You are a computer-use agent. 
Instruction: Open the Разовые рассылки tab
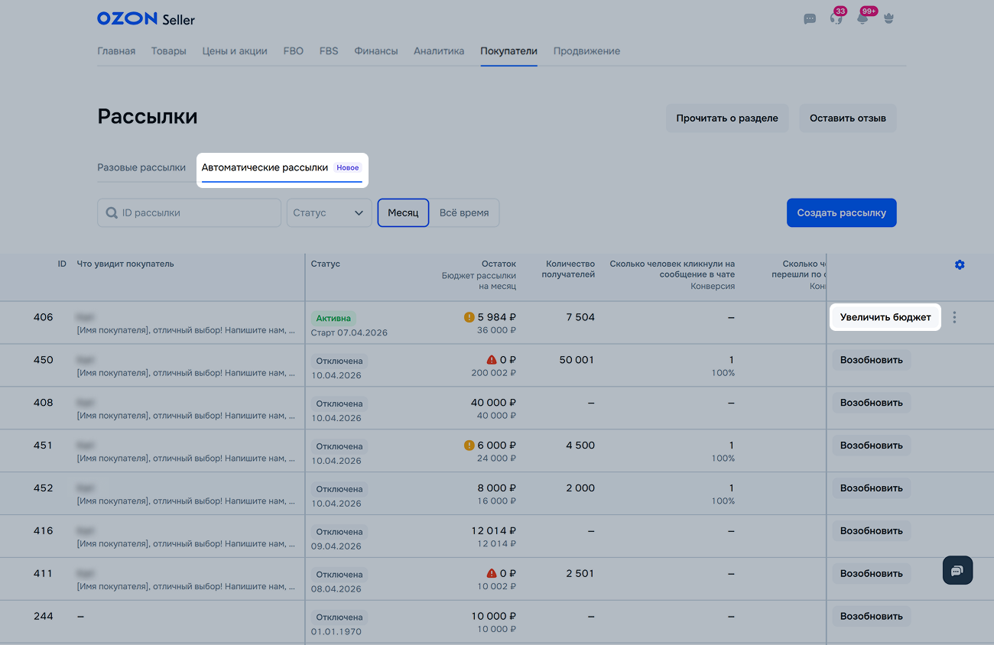click(141, 167)
